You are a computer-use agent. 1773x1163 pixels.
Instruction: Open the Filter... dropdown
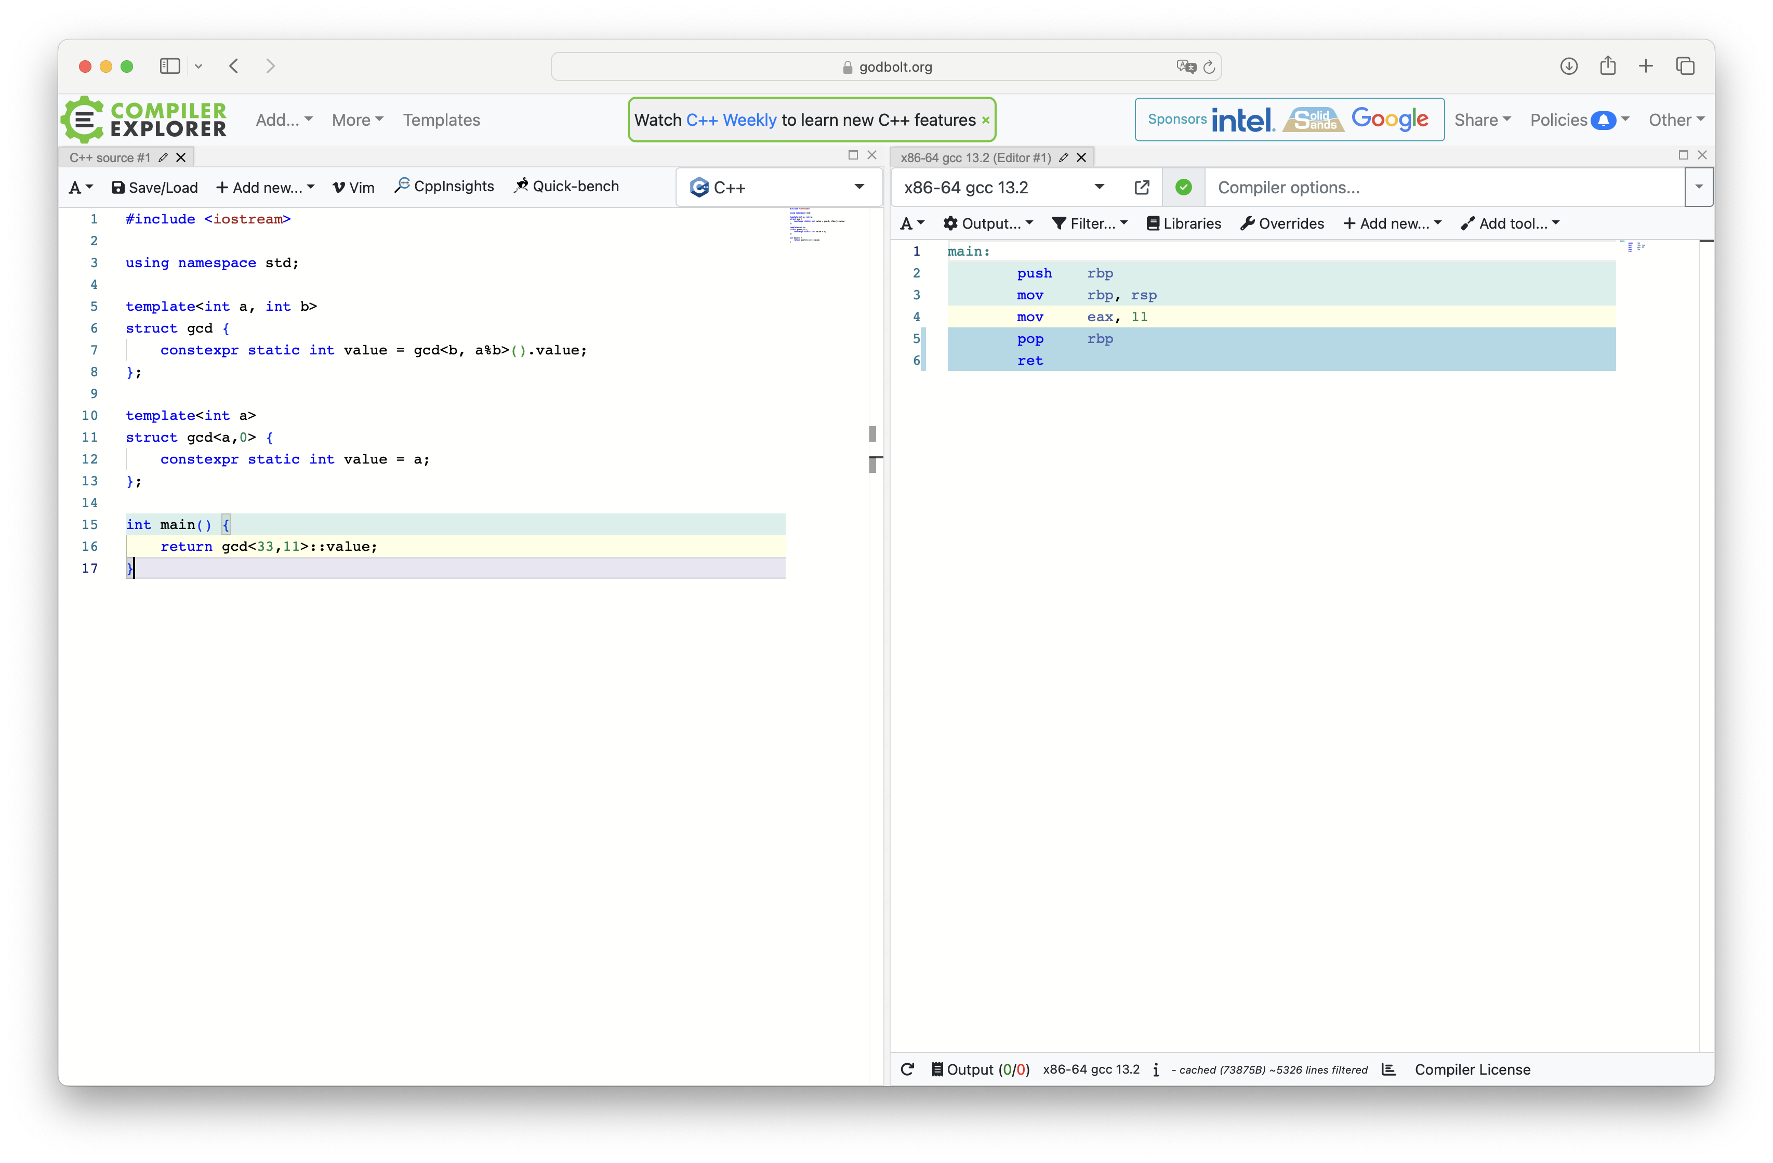pyautogui.click(x=1090, y=223)
